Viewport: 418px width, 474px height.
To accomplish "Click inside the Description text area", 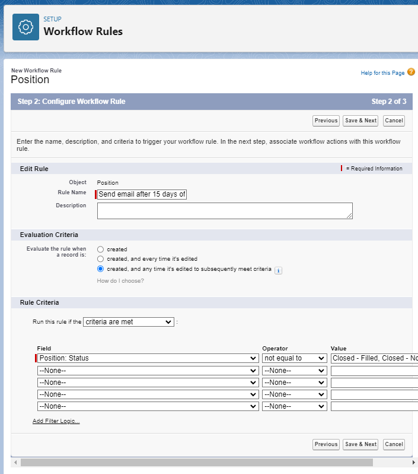I will point(225,211).
